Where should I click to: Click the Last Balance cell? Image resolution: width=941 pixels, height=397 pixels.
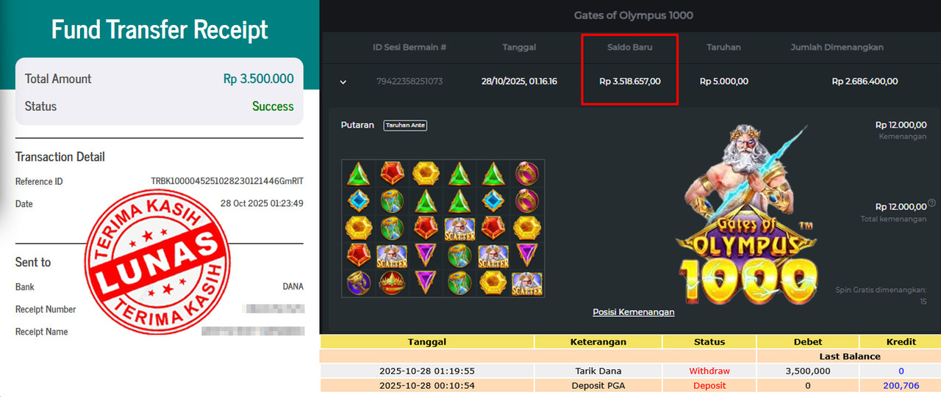(x=850, y=356)
